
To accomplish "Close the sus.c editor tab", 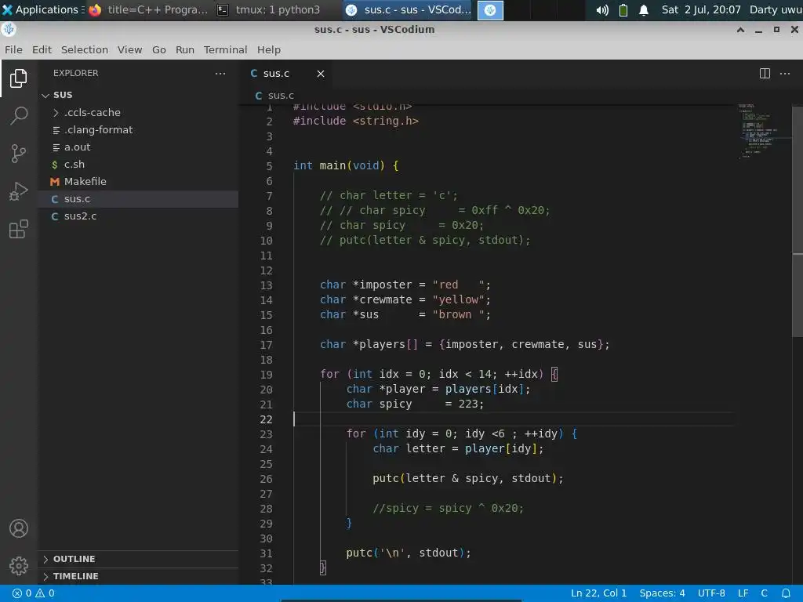I will pos(321,74).
